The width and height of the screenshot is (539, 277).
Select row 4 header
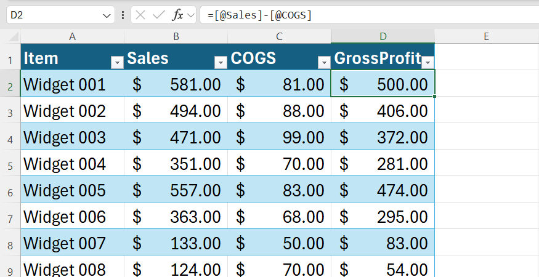point(10,137)
